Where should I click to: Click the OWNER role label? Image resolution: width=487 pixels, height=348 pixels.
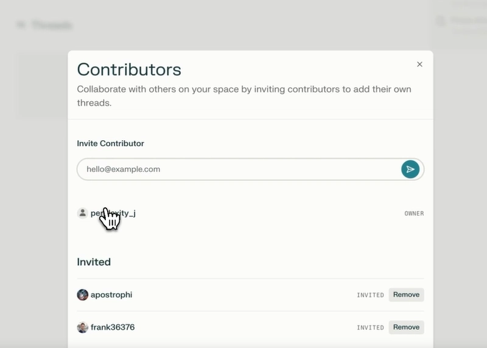pyautogui.click(x=414, y=213)
